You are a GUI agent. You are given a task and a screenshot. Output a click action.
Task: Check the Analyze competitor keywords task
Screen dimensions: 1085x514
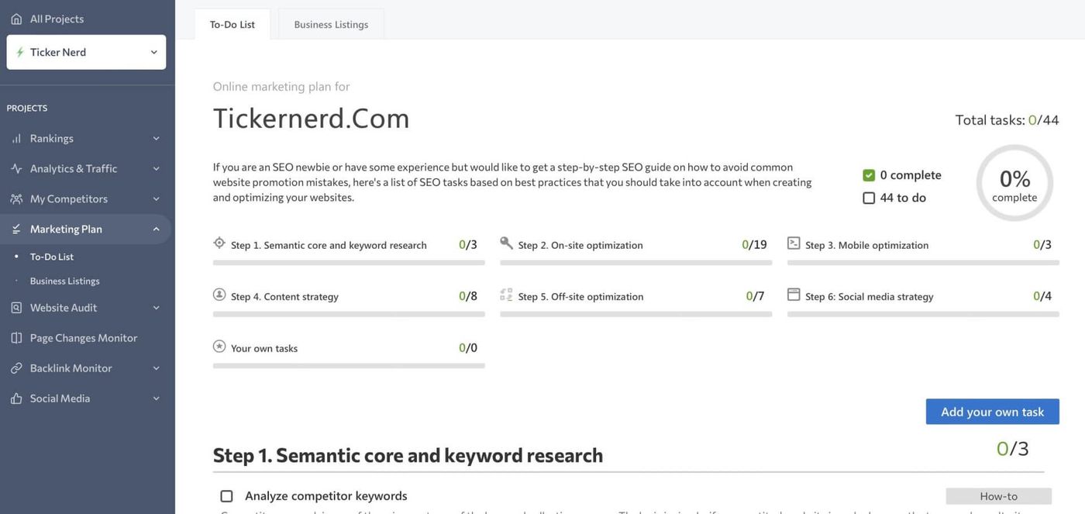226,496
